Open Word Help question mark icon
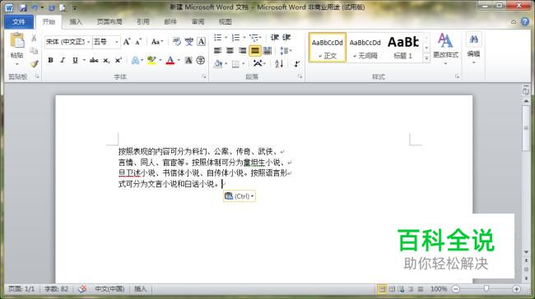This screenshot has height=299, width=535. tap(525, 22)
